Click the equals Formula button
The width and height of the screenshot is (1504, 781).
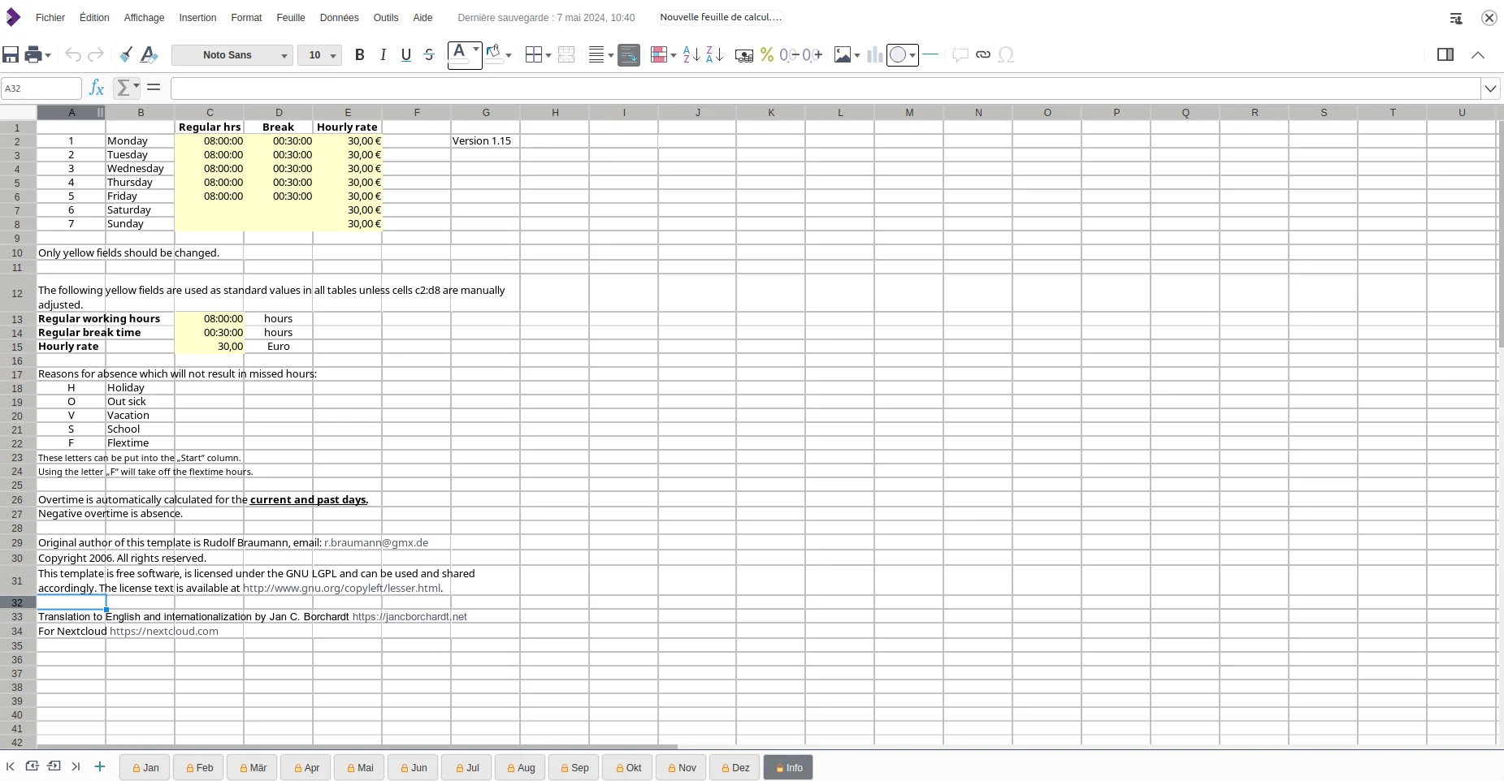click(x=154, y=88)
